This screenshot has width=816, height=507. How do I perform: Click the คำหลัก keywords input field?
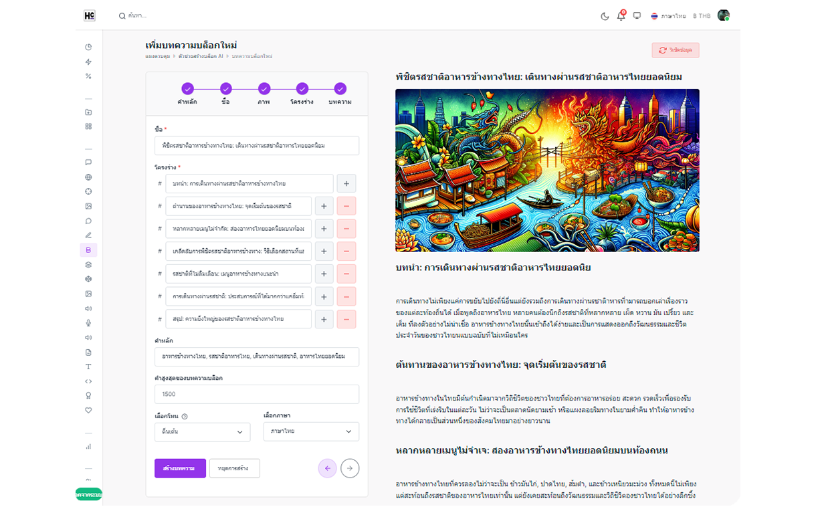(257, 357)
